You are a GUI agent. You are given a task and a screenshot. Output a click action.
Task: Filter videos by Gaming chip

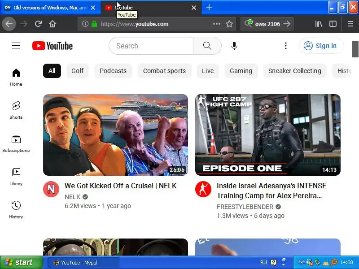point(241,71)
